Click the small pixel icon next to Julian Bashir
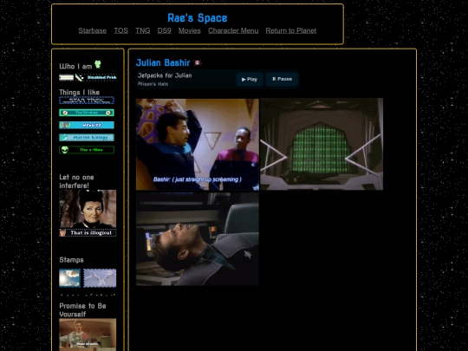Image resolution: width=468 pixels, height=351 pixels. 198,62
